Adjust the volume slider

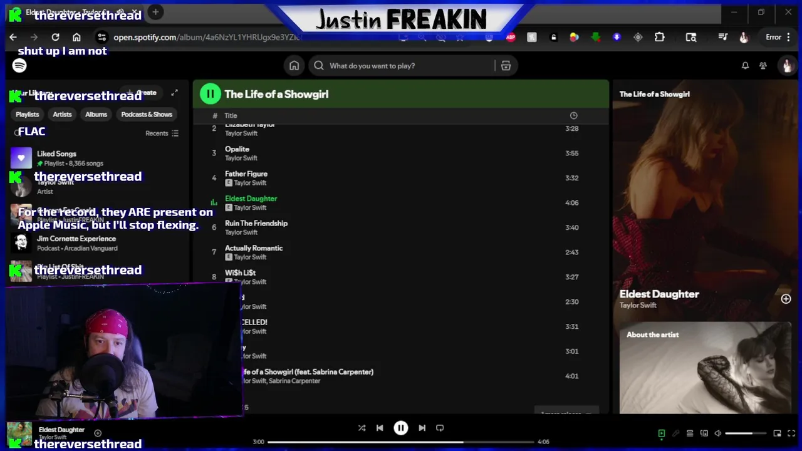pyautogui.click(x=747, y=433)
